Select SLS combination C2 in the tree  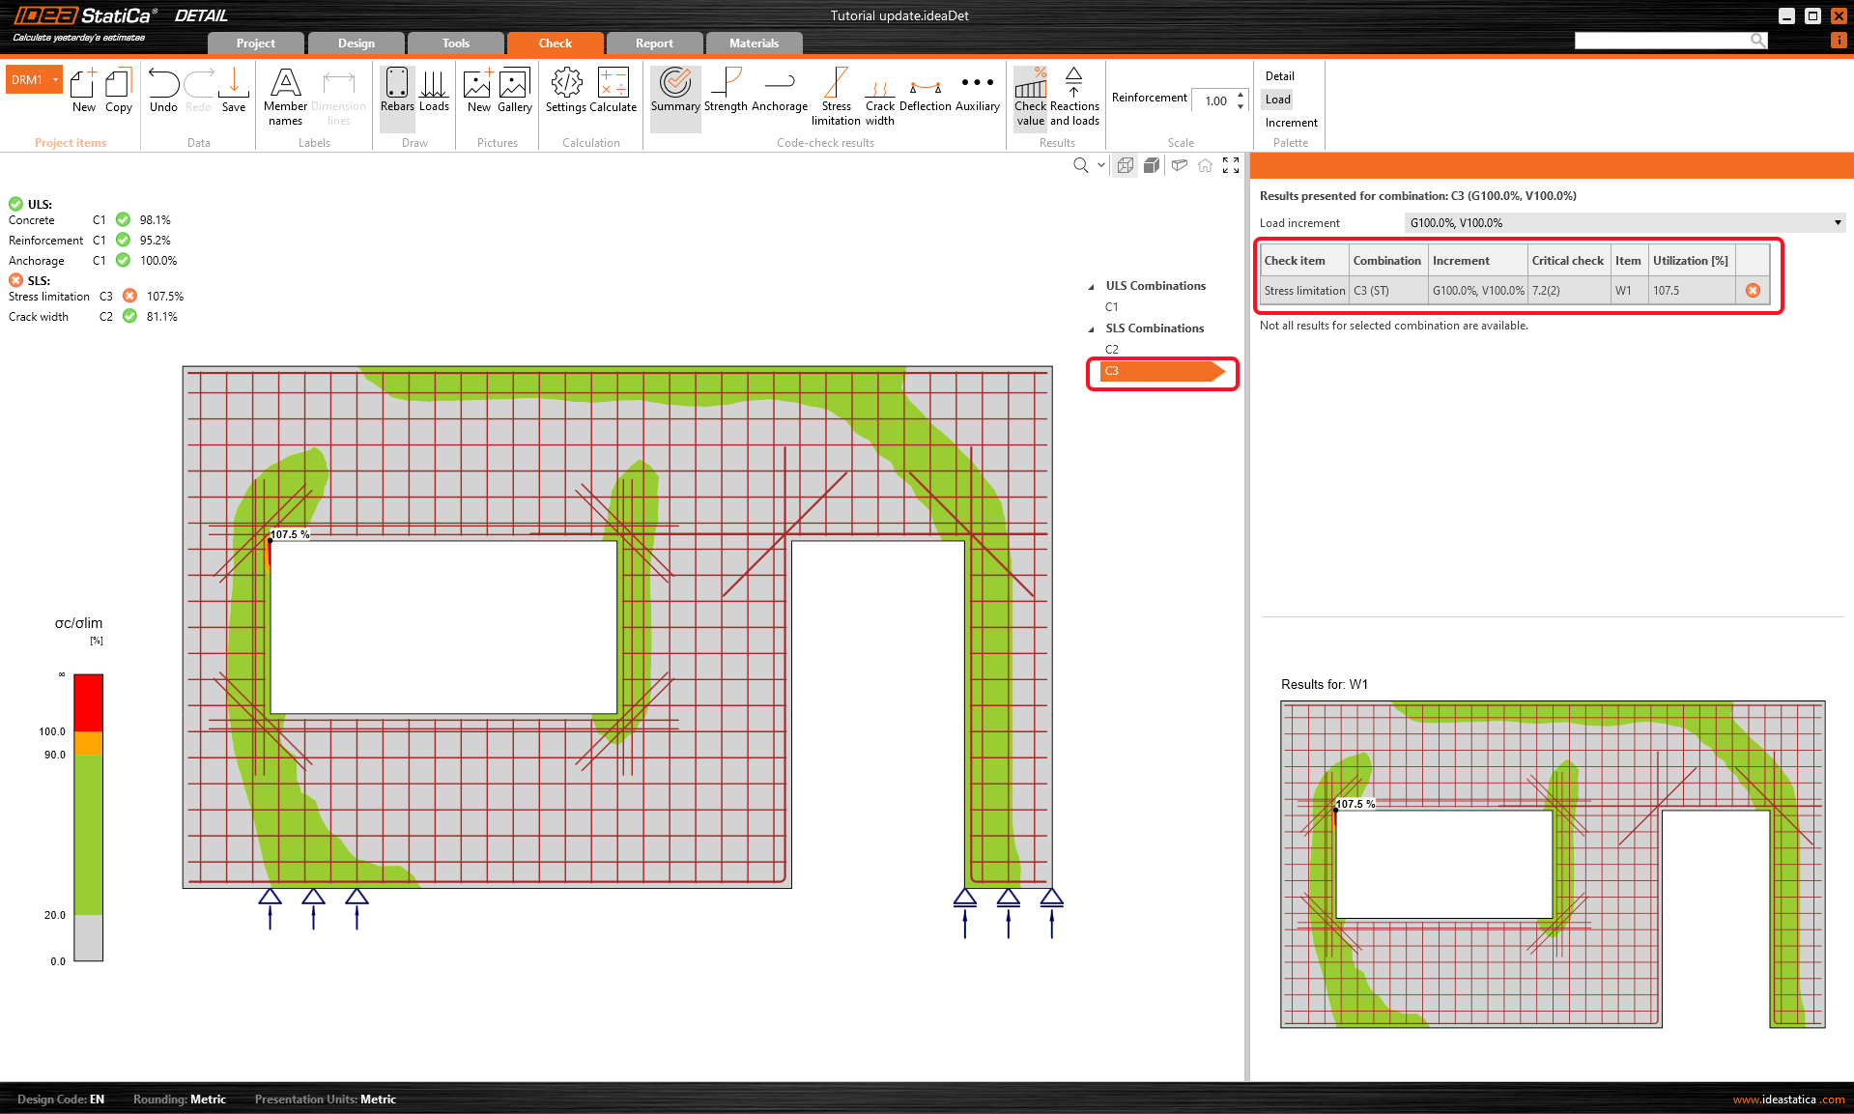(1112, 350)
